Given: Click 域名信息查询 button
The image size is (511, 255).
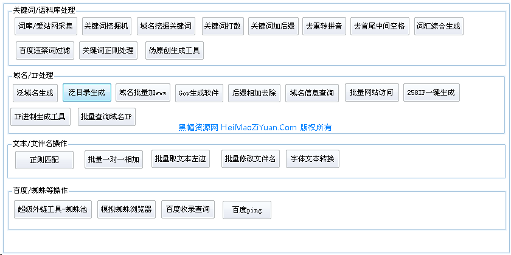Looking at the screenshot, I should (312, 93).
